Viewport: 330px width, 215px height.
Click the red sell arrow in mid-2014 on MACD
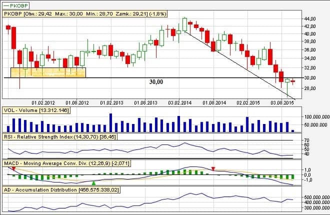(213, 169)
